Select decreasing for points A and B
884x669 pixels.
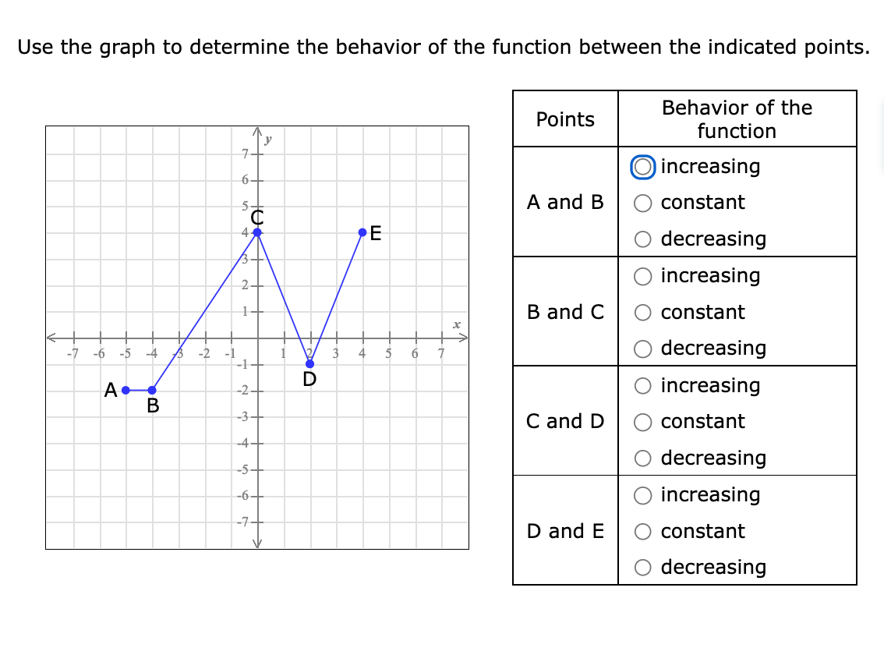click(642, 239)
